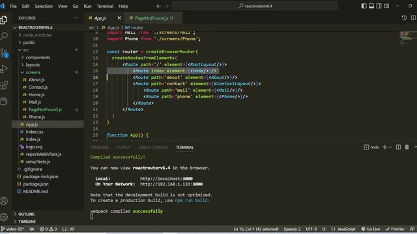Screen dimensions: 417x234
Task: Select the node terminal instance
Action: [371, 148]
